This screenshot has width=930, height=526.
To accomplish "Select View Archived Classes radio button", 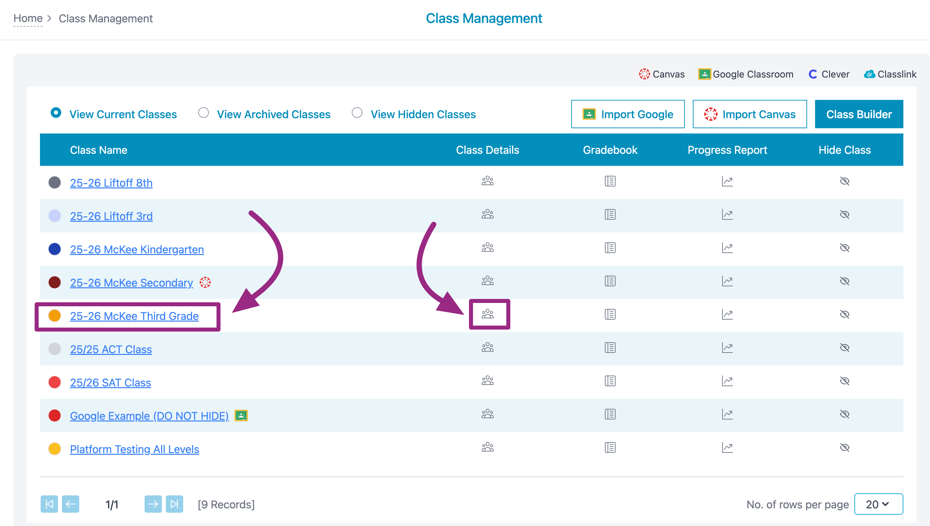I will point(204,113).
